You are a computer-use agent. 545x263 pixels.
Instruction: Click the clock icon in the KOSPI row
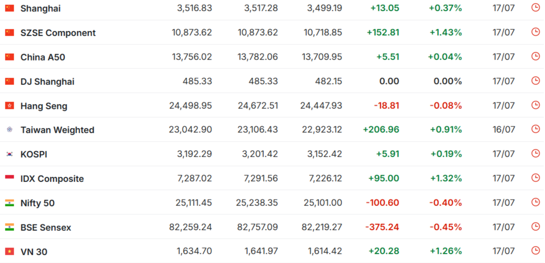click(x=536, y=153)
